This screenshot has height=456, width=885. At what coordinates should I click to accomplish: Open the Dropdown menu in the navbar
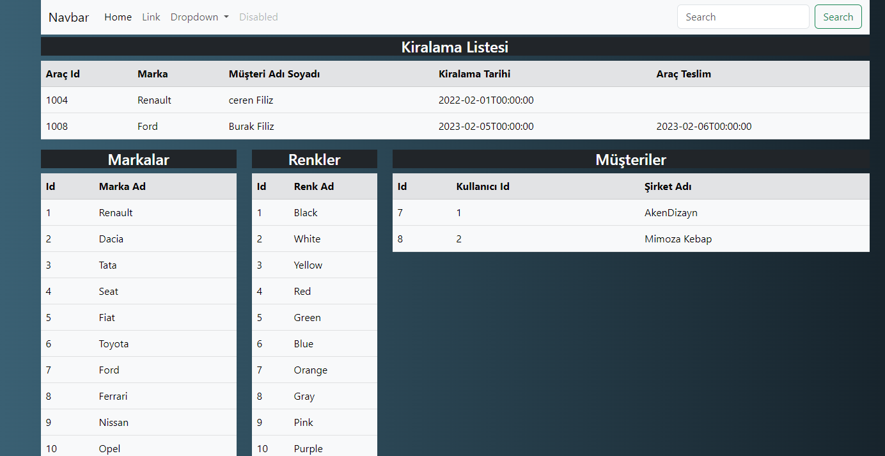[195, 17]
